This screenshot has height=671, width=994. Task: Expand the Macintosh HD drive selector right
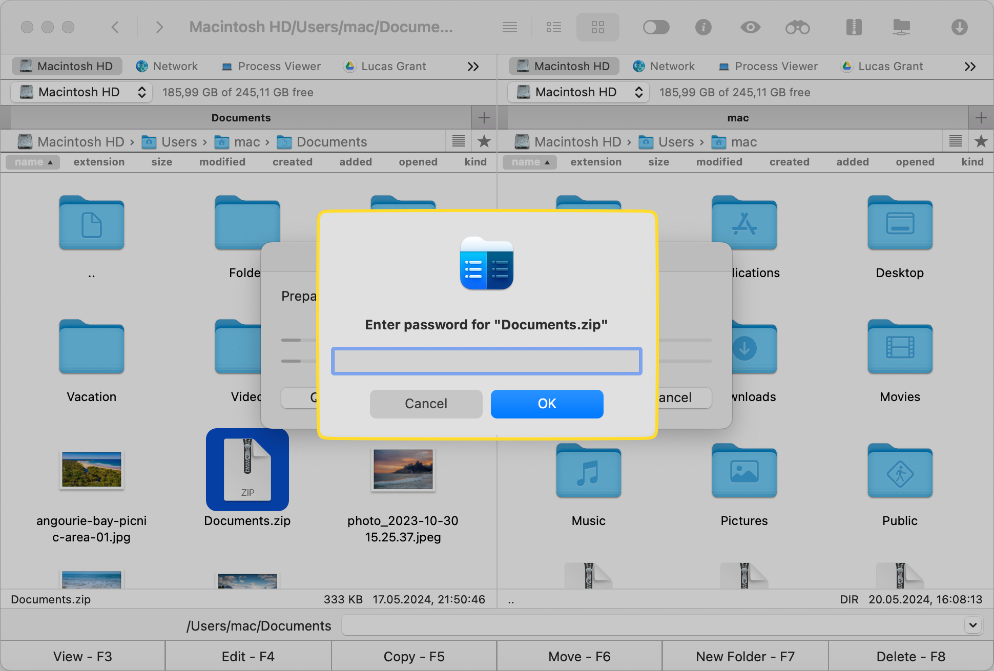click(x=638, y=91)
